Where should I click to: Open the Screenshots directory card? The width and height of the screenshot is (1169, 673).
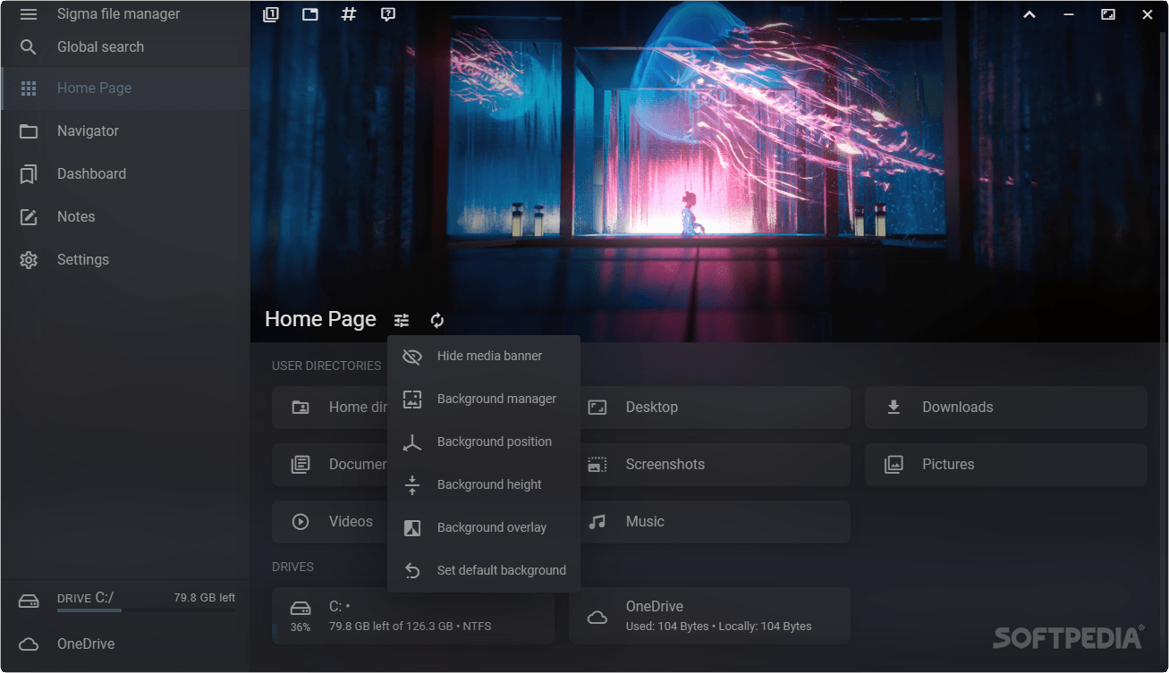(x=709, y=465)
